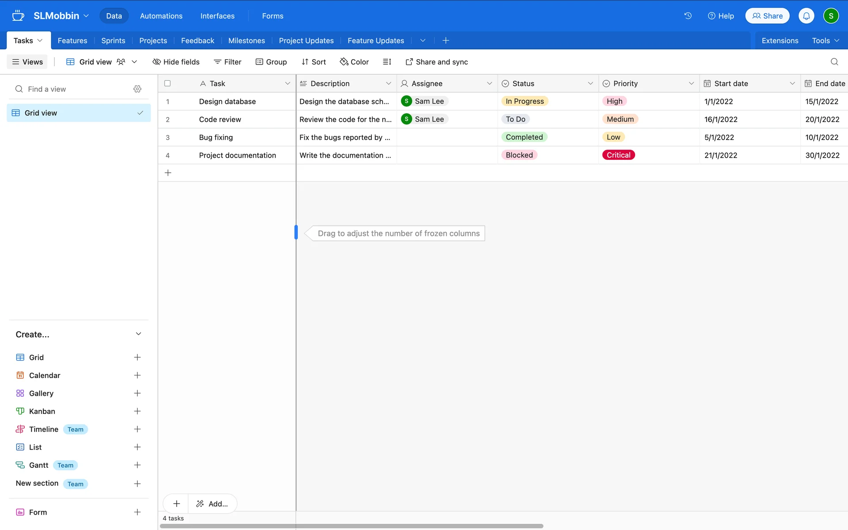Open search magnifier in toolbar
848x530 pixels.
point(834,62)
